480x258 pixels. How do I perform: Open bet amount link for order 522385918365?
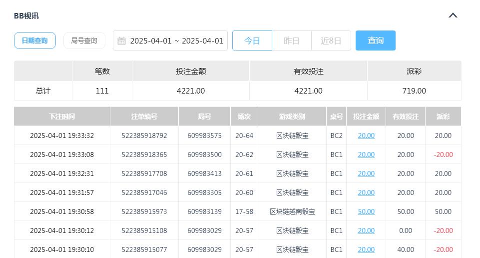(x=366, y=154)
